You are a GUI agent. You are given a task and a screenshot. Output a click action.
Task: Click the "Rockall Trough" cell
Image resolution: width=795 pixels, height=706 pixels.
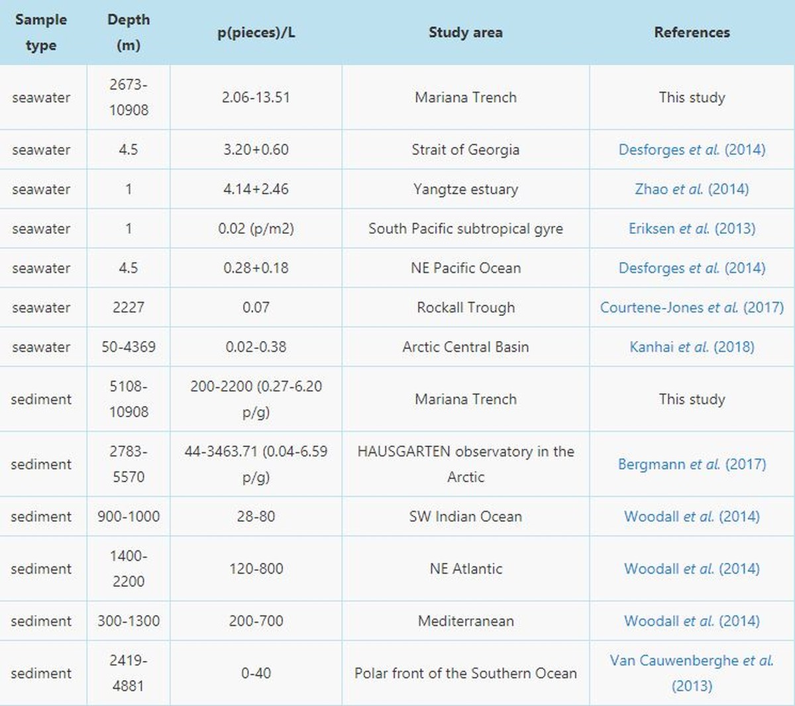coord(466,307)
